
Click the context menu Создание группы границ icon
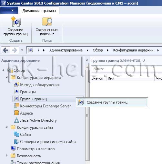tap(81, 102)
